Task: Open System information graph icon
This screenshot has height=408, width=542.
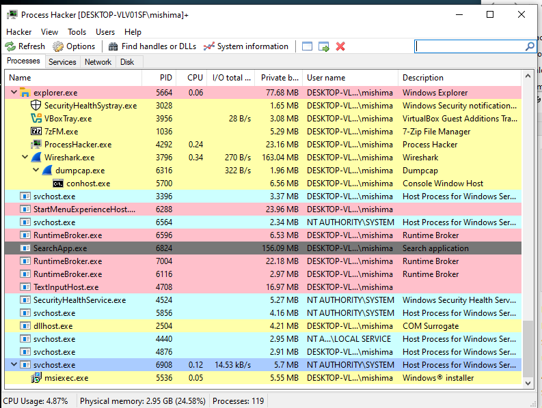Action: [208, 46]
